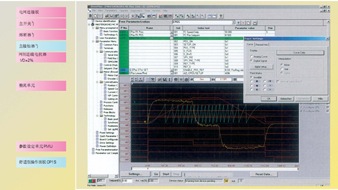Click the help question mark toolbar icon

[x=220, y=16]
